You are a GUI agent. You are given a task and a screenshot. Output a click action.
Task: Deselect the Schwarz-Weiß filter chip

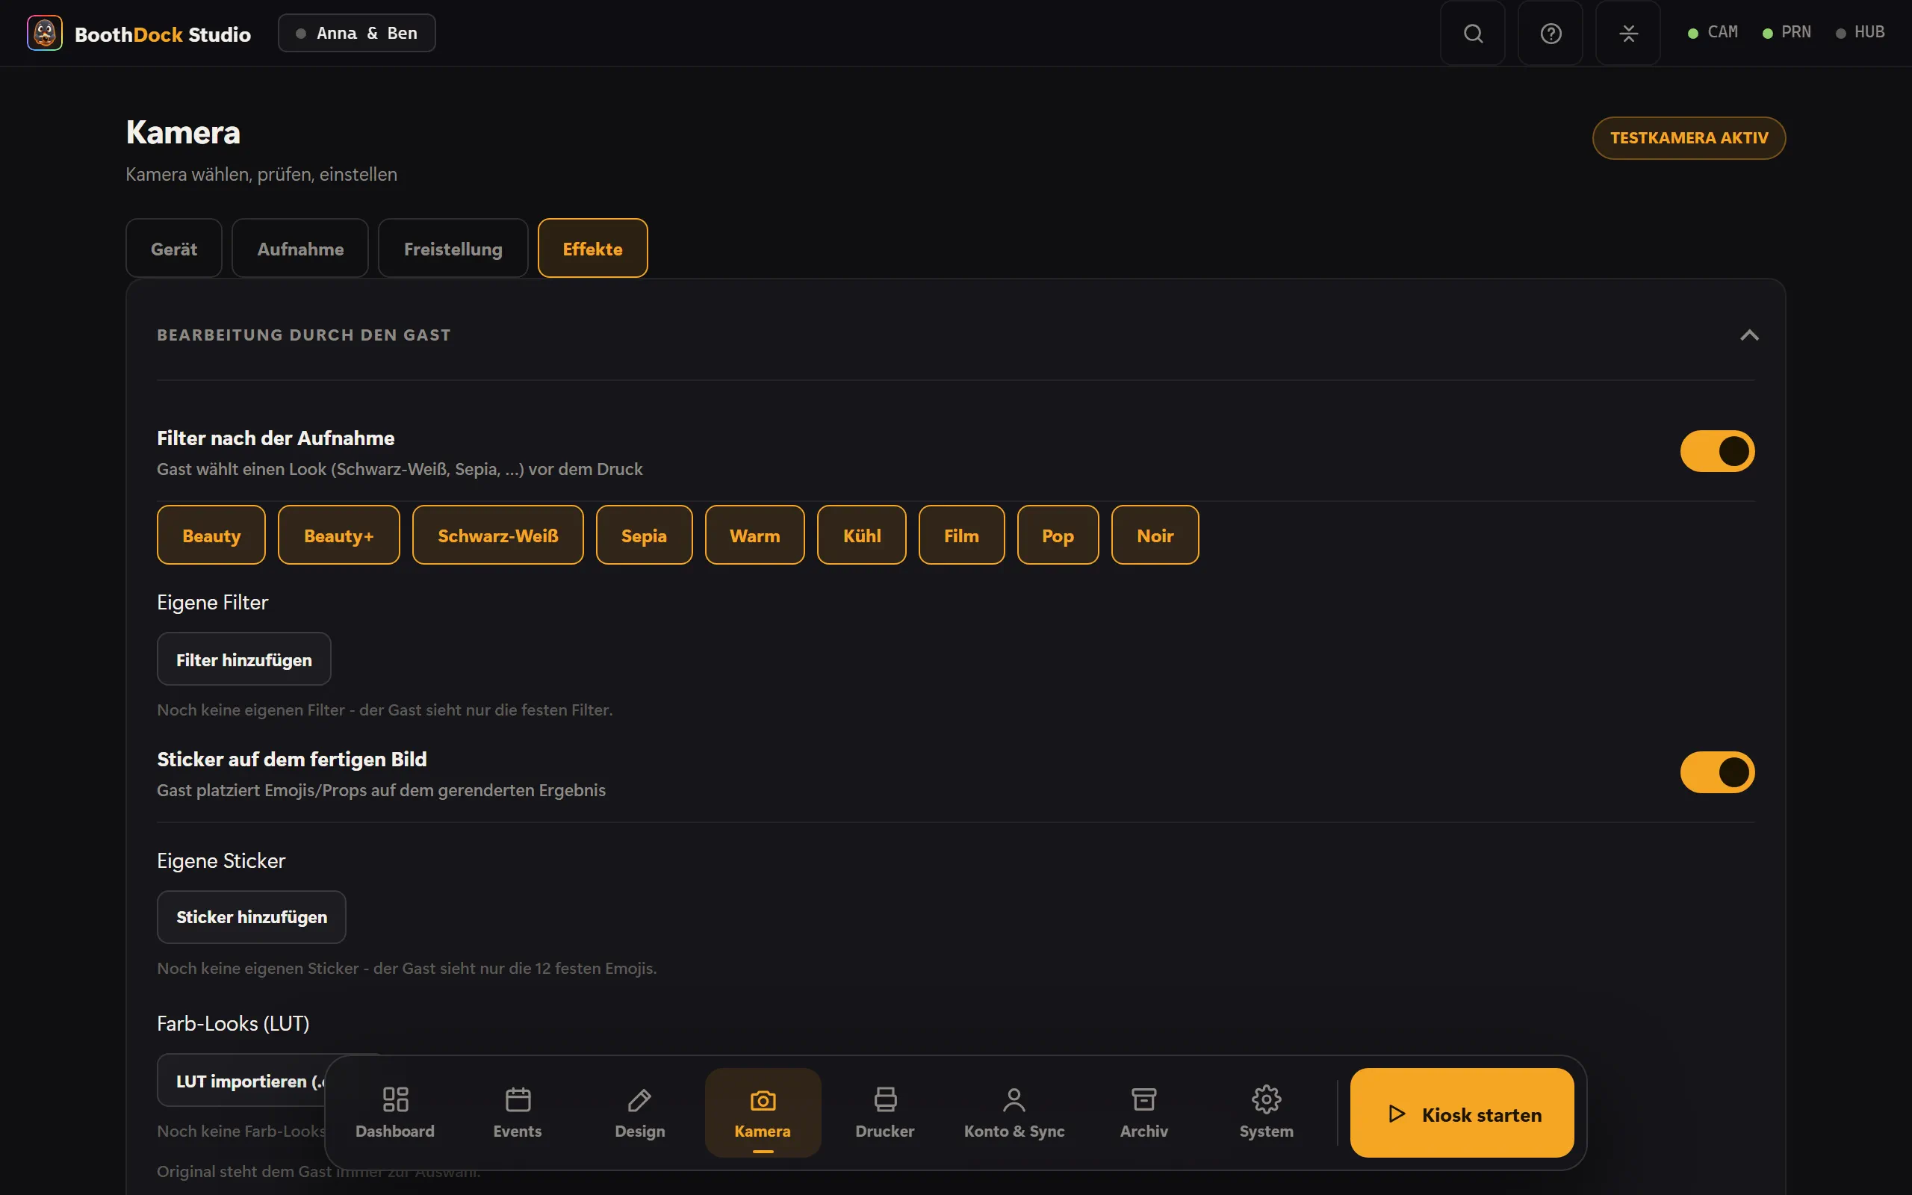(x=497, y=535)
